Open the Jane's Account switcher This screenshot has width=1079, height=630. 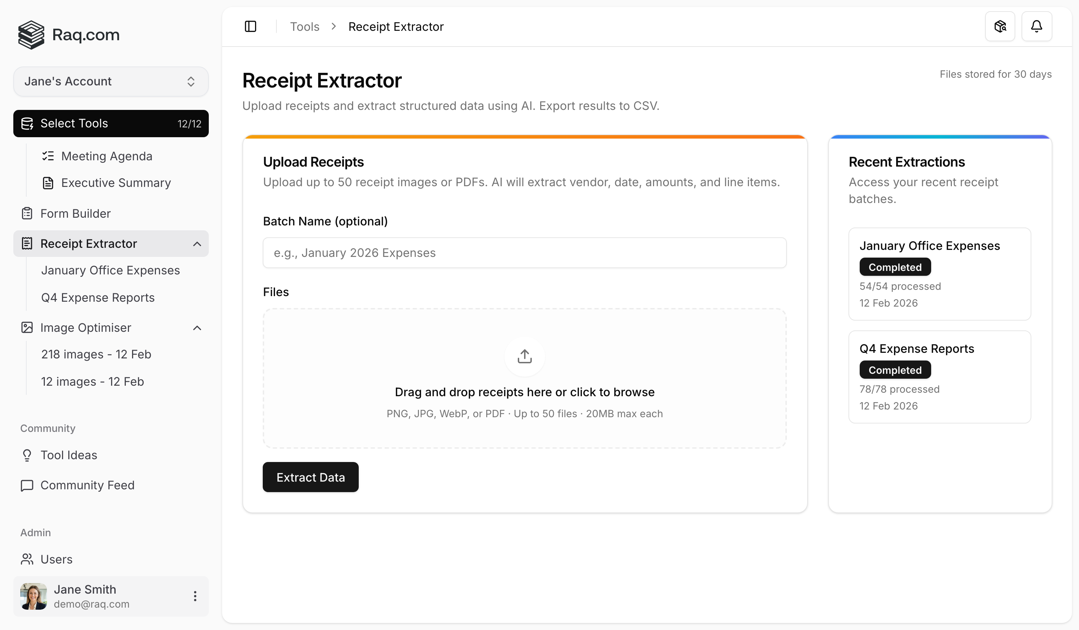110,81
